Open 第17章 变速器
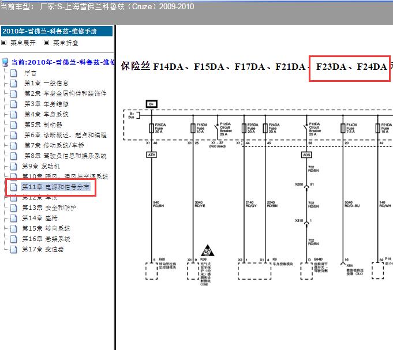Image resolution: width=393 pixels, height=350 pixels. [43, 249]
